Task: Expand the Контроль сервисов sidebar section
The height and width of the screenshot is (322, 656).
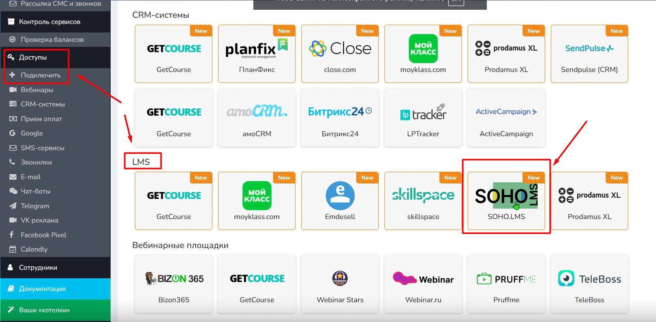Action: pyautogui.click(x=50, y=22)
